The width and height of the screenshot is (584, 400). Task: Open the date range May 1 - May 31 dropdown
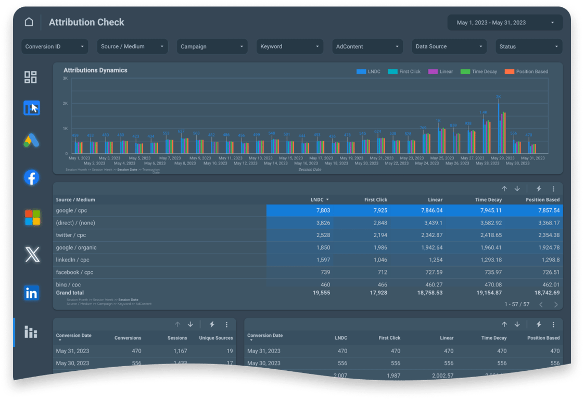click(505, 23)
